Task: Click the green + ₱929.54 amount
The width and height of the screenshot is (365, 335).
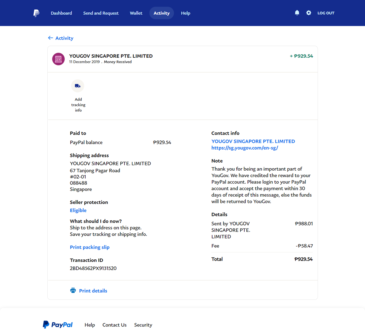Action: 301,56
